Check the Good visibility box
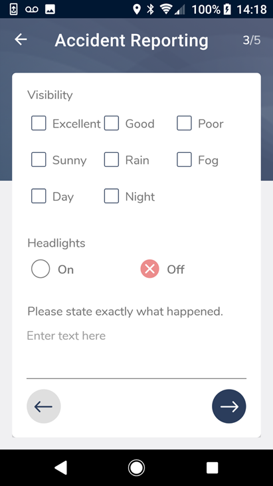 pyautogui.click(x=112, y=123)
